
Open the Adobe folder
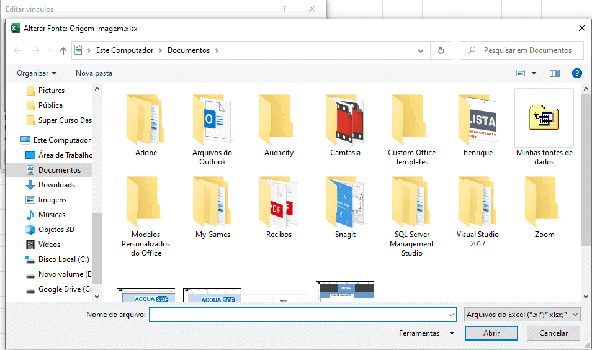click(146, 125)
